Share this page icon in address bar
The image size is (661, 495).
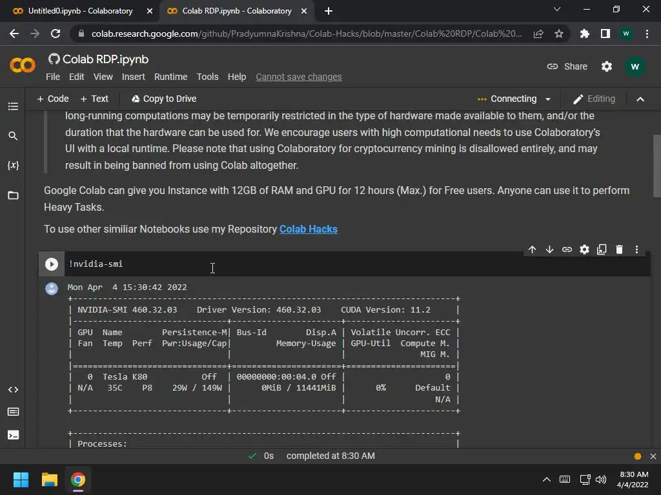tap(538, 34)
